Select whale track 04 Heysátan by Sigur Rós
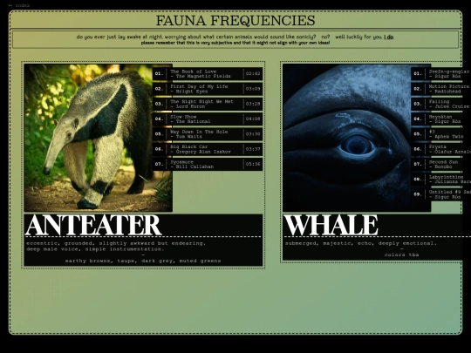Screen dimensions: 471x353 [x=441, y=119]
